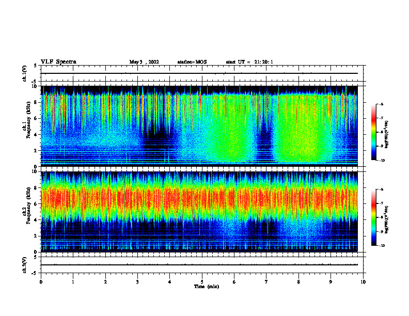This screenshot has width=409, height=316.
Task: Click the time axis tick label '7'
Action: (266, 282)
